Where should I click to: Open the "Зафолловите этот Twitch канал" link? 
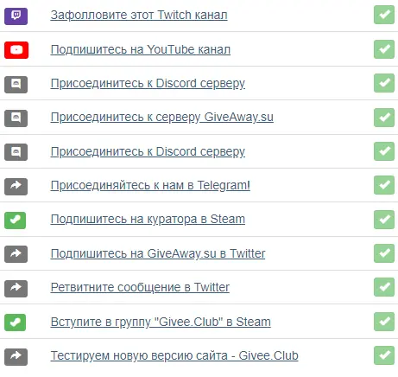139,15
